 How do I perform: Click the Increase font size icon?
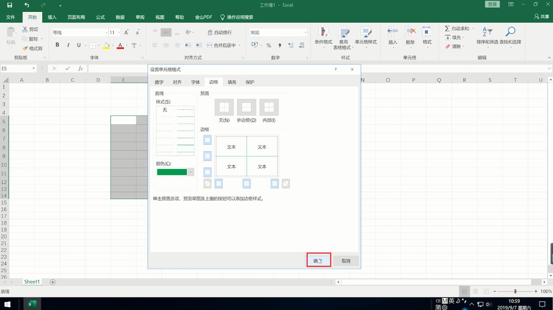(x=127, y=32)
